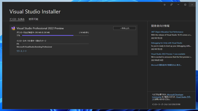Click 'We're excited to announce' summary text
The image size is (198, 111).
pos(171,57)
